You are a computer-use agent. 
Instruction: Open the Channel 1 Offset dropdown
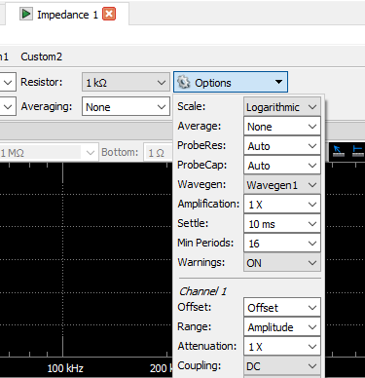[282, 307]
